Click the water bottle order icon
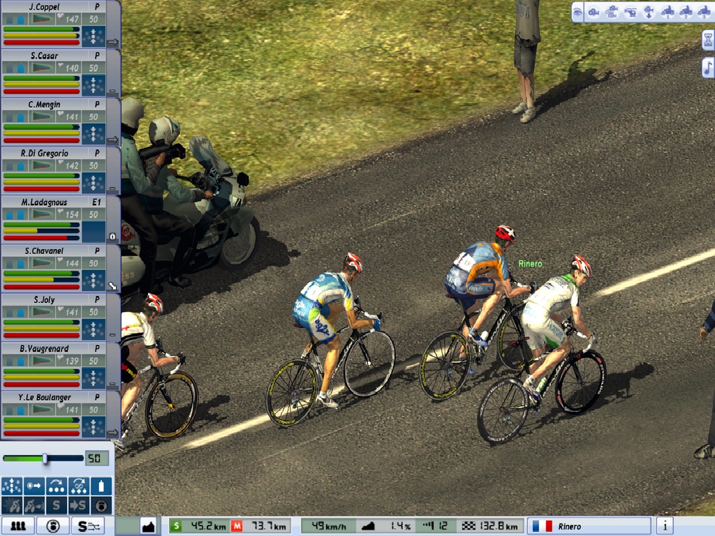The width and height of the screenshot is (715, 536). pyautogui.click(x=102, y=486)
